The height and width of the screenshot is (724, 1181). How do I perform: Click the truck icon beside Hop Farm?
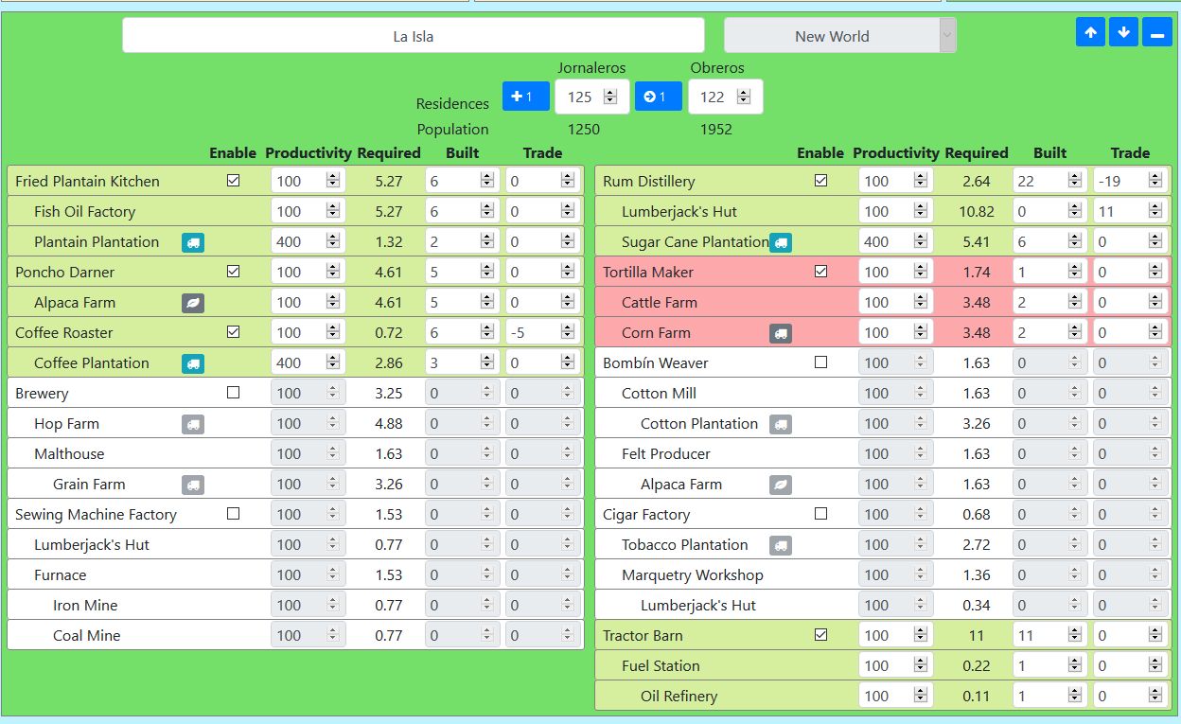(193, 424)
